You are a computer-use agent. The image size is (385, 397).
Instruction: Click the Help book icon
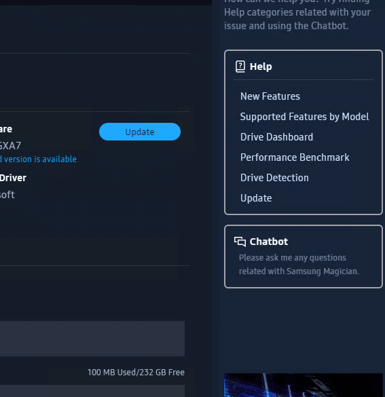240,67
